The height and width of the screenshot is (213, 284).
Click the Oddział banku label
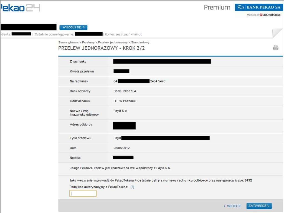click(80, 101)
